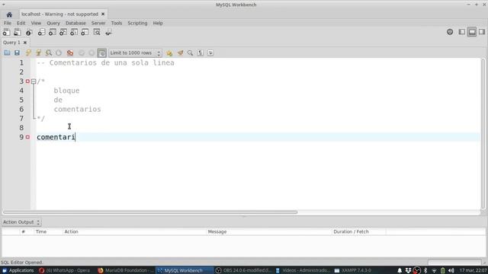Switch to XAMPP taskbar window

pos(353,270)
